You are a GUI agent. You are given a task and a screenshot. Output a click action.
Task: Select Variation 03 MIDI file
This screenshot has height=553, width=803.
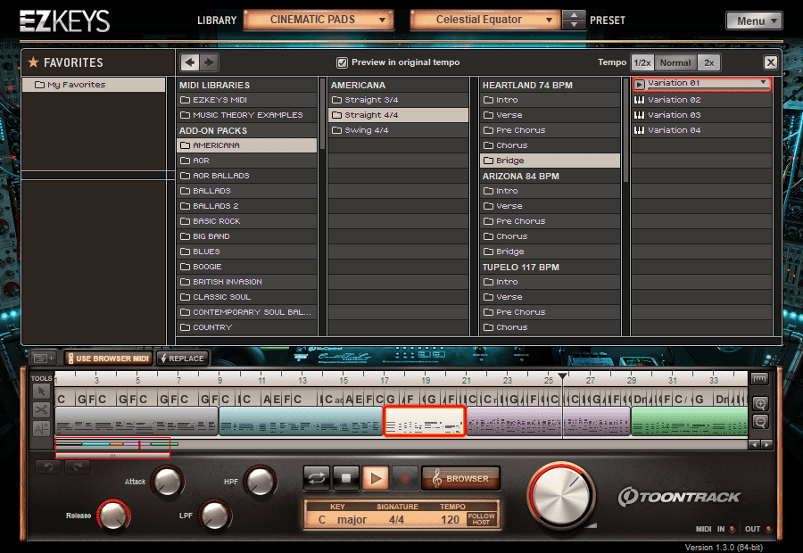(x=701, y=115)
